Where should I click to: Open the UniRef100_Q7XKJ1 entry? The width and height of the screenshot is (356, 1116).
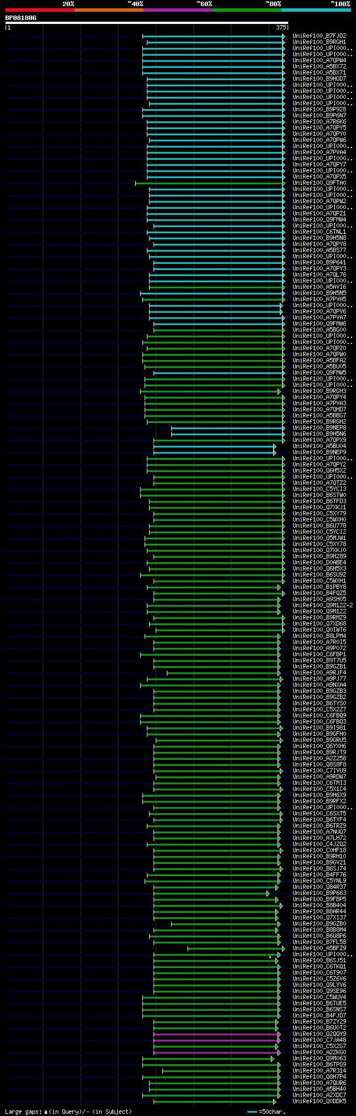point(319,507)
